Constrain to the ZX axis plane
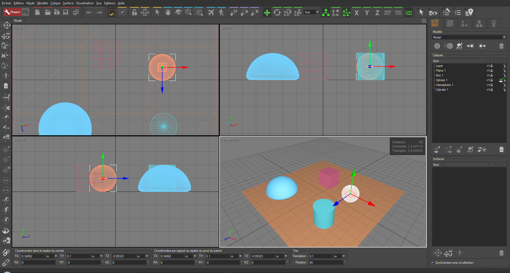510x273 pixels. point(408,13)
